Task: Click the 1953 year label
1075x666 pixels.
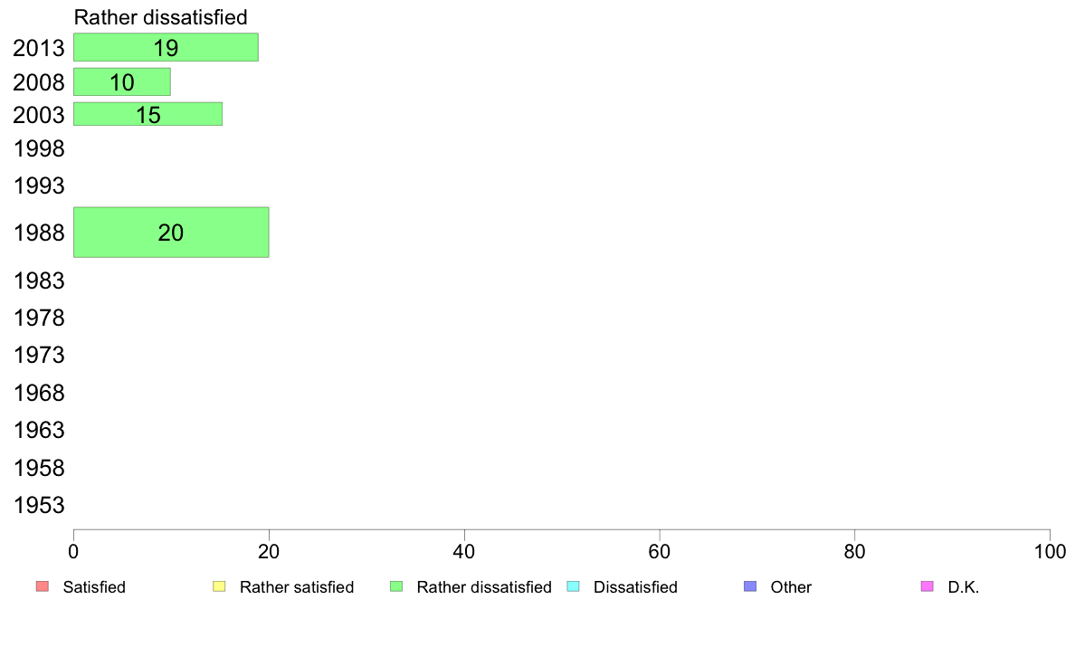Action: tap(39, 506)
